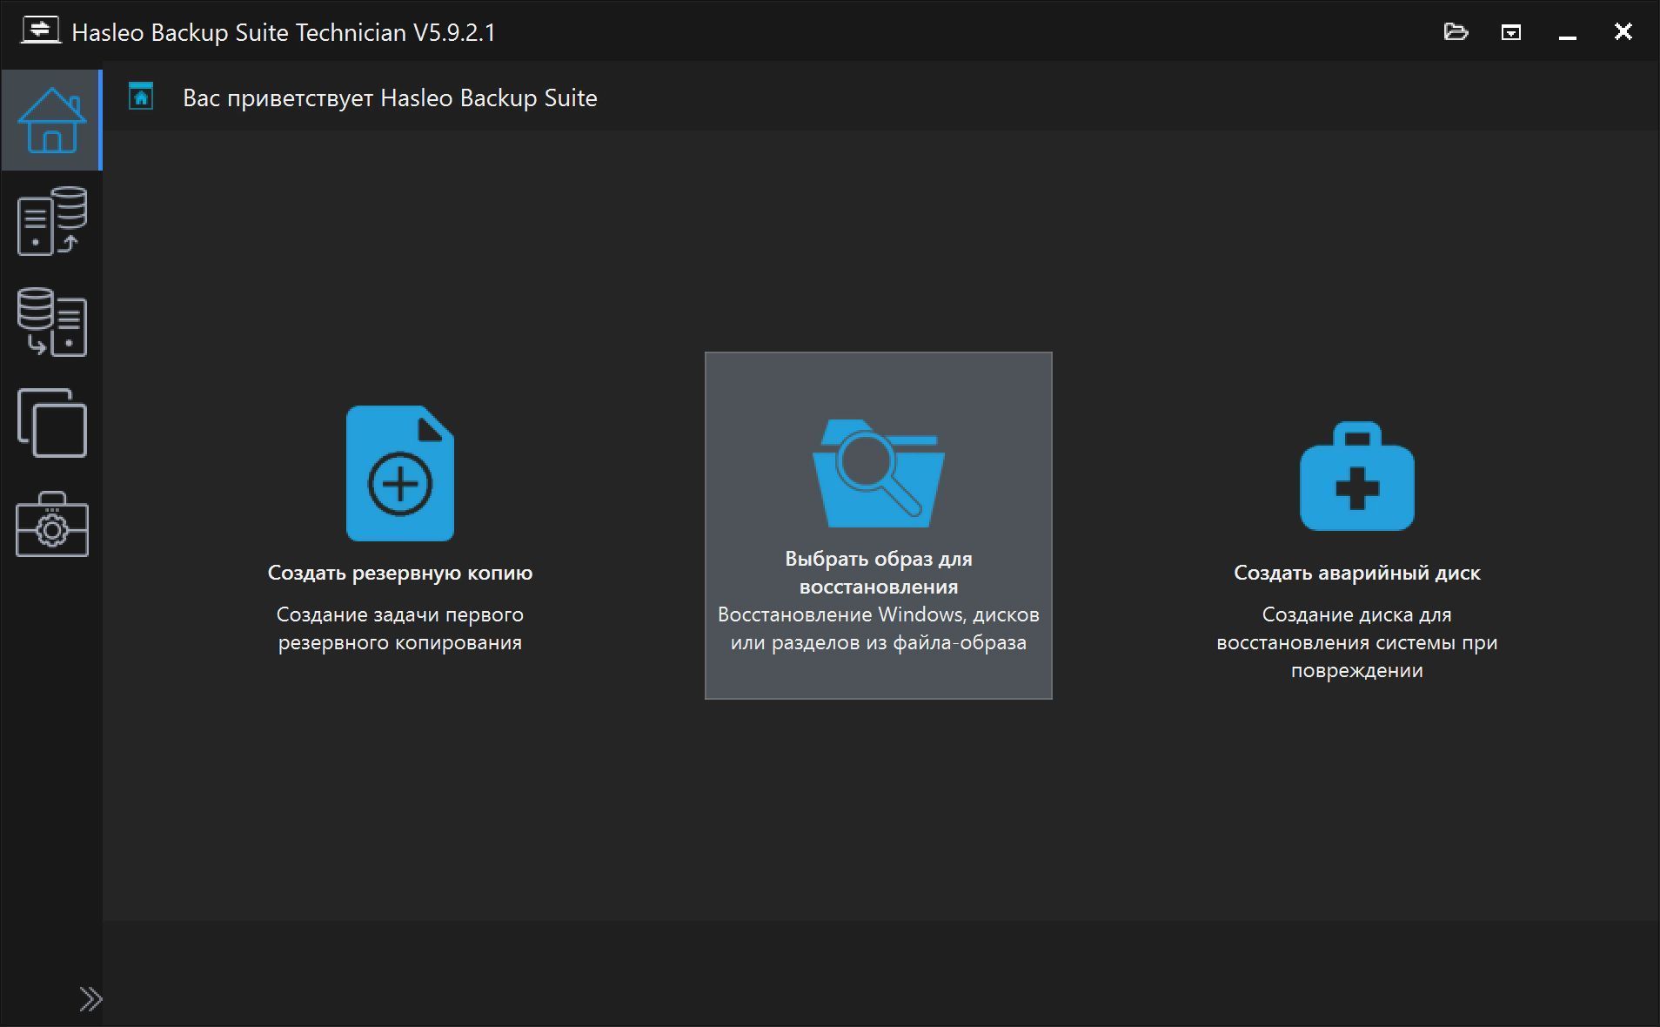Open the Clone section in the sidebar

[x=51, y=423]
